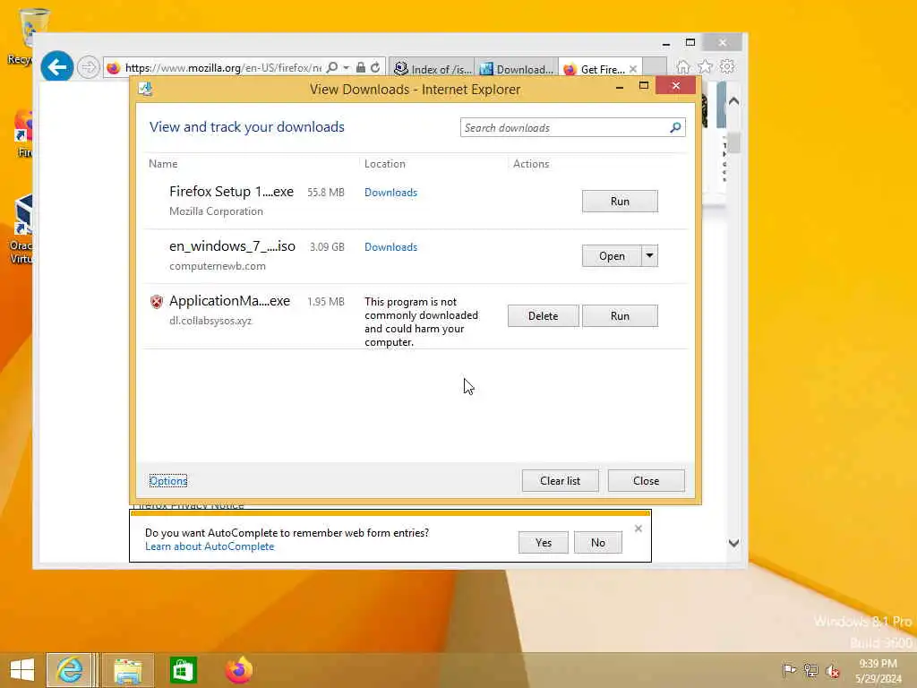This screenshot has width=917, height=688.
Task: Select the Firefox desktop shortcut
Action: 23,134
